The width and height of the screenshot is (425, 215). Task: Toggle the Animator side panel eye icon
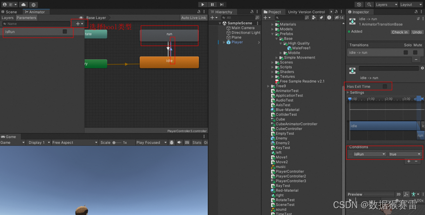click(81, 18)
